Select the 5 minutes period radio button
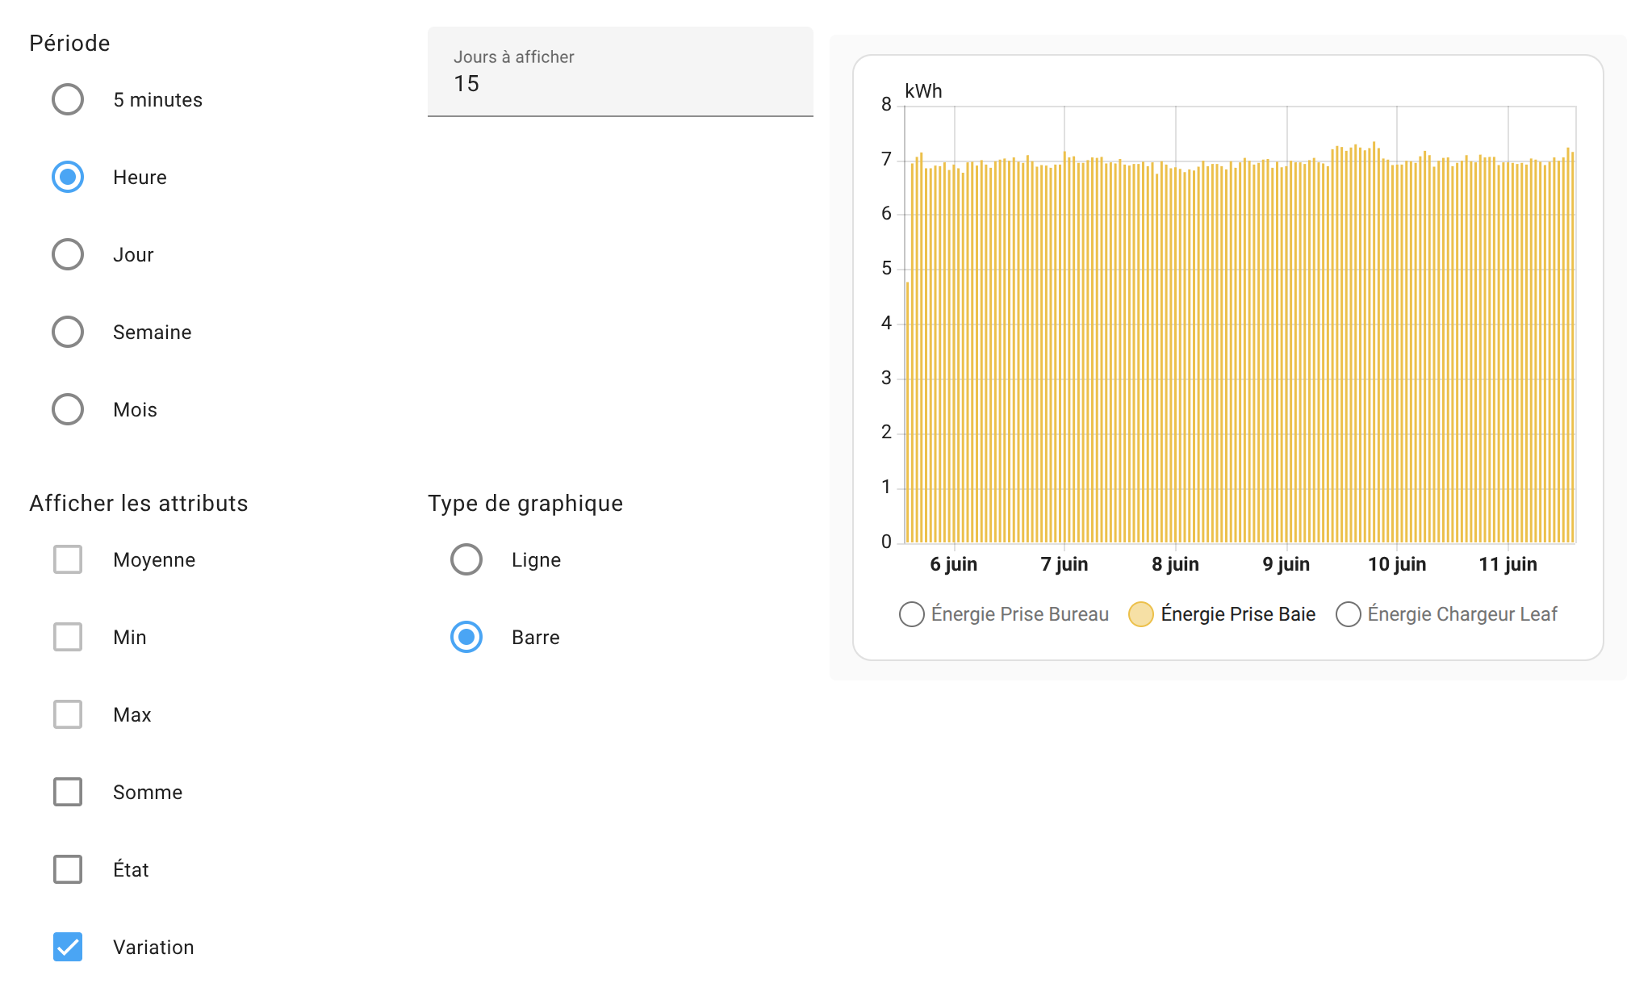Image resolution: width=1631 pixels, height=992 pixels. click(68, 99)
